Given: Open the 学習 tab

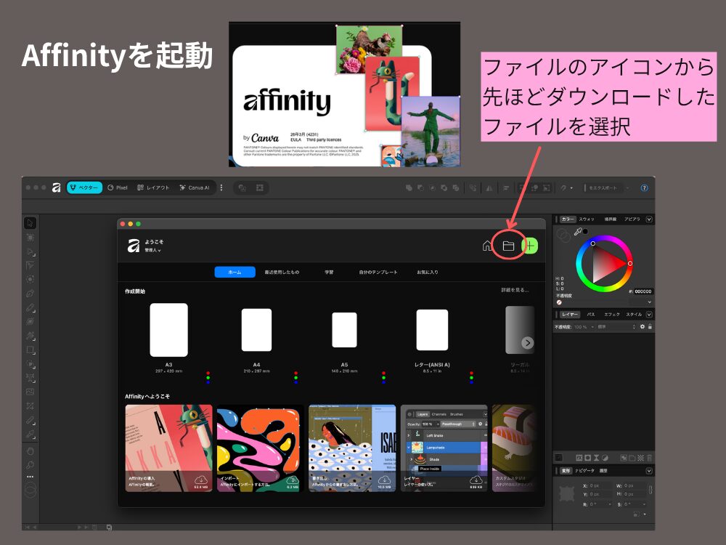Looking at the screenshot, I should pyautogui.click(x=329, y=272).
